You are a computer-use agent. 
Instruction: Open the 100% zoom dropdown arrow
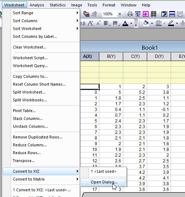point(120,14)
